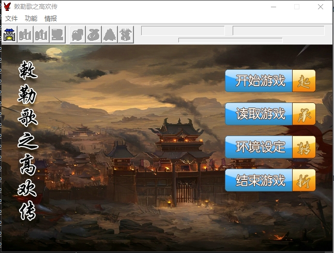Screen dimensions: 334x253
Task: Open the 功能 menu
Action: point(31,18)
